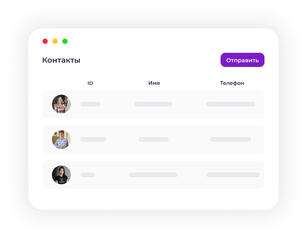This screenshot has width=307, height=238.
Task: Click phone placeholder in first contact row
Action: pyautogui.click(x=231, y=104)
